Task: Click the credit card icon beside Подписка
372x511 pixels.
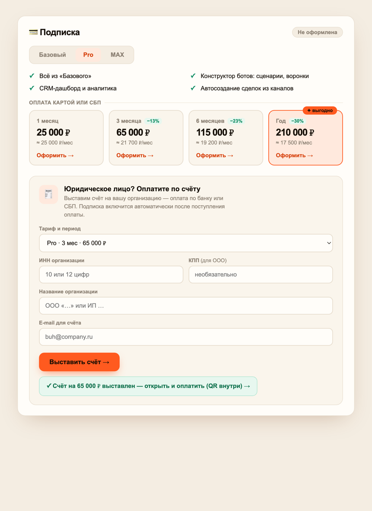Action: coord(33,32)
